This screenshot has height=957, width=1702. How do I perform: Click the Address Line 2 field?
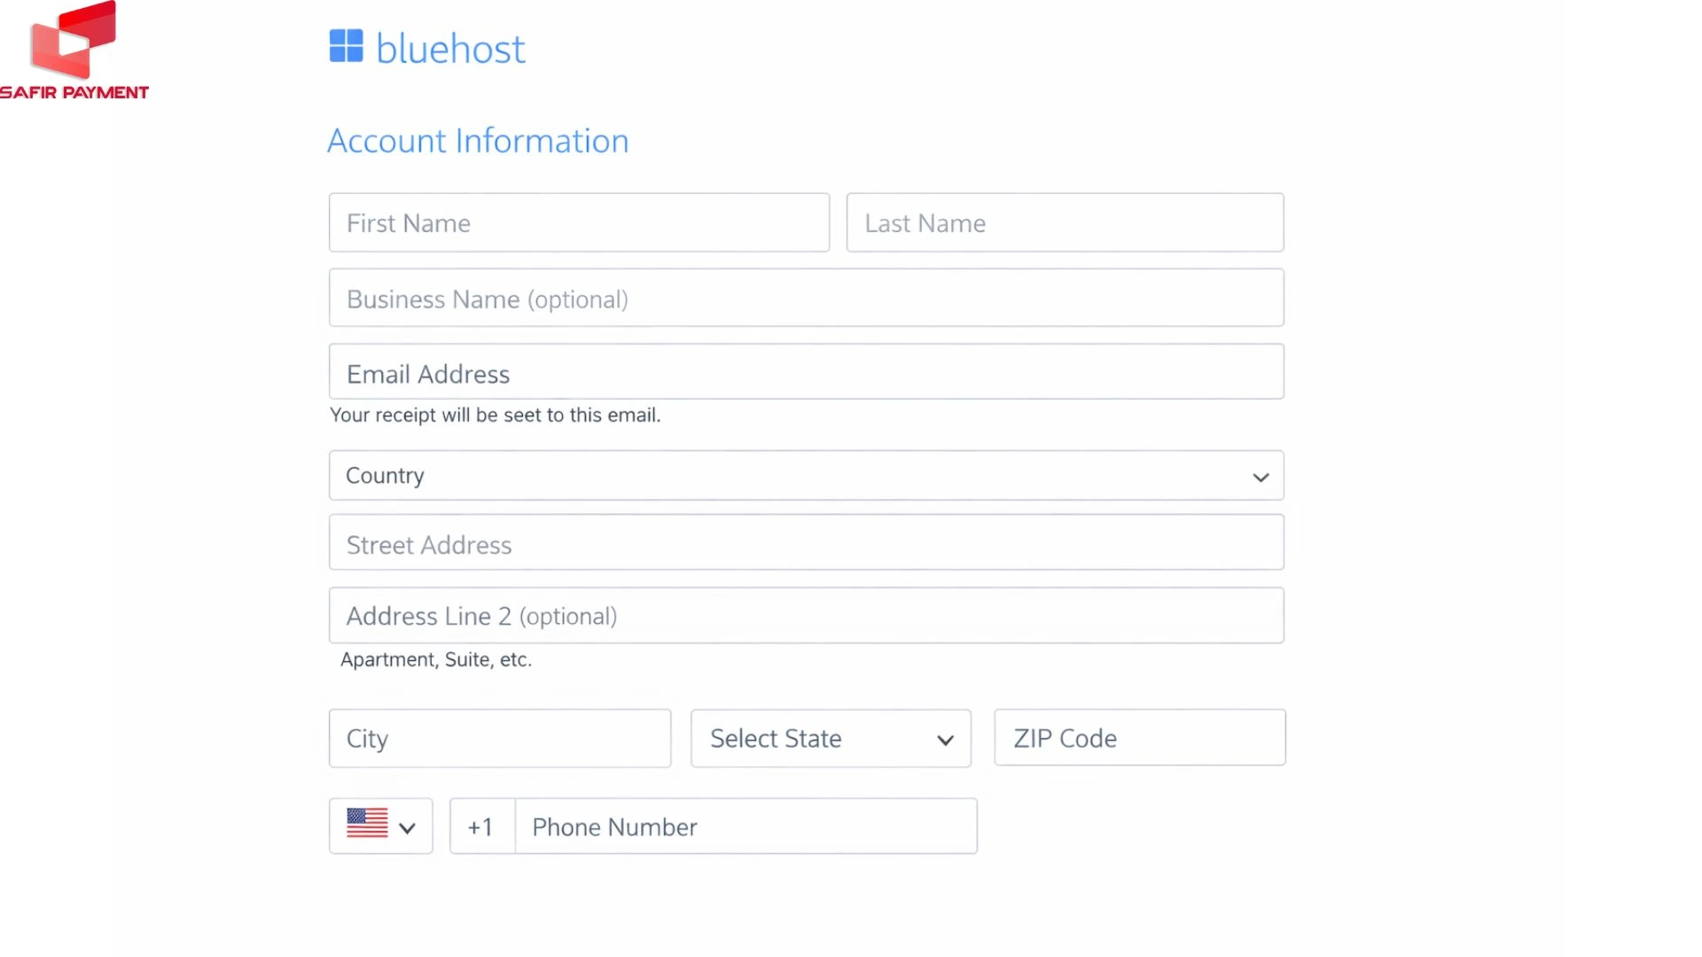point(806,615)
